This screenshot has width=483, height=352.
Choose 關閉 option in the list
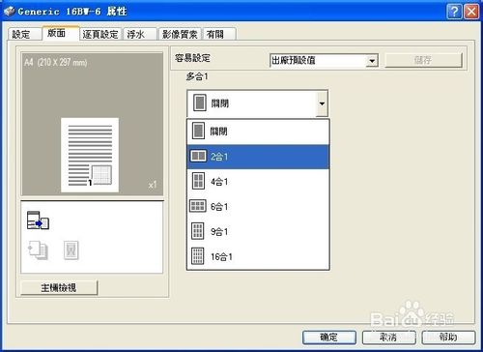pos(258,132)
